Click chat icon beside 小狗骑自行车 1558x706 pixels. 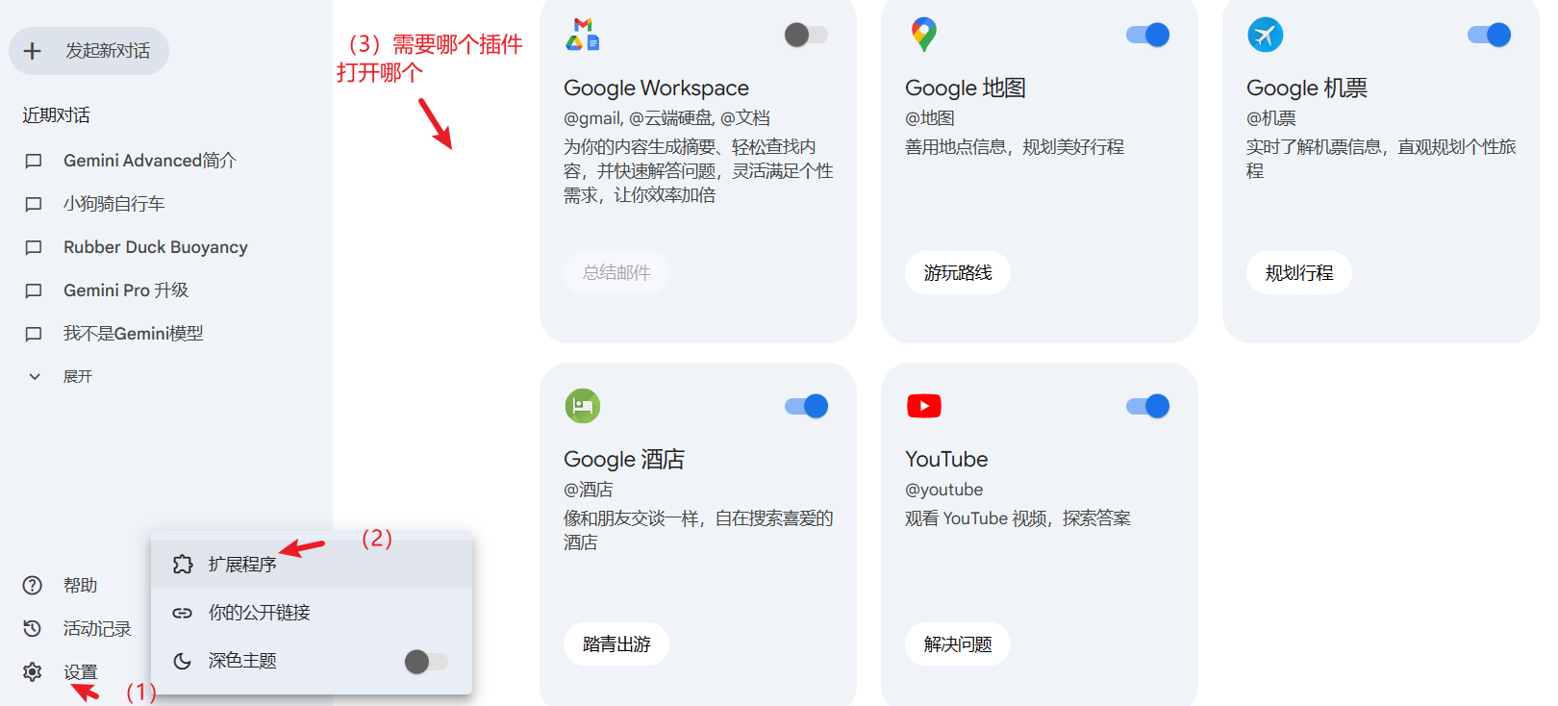click(34, 204)
